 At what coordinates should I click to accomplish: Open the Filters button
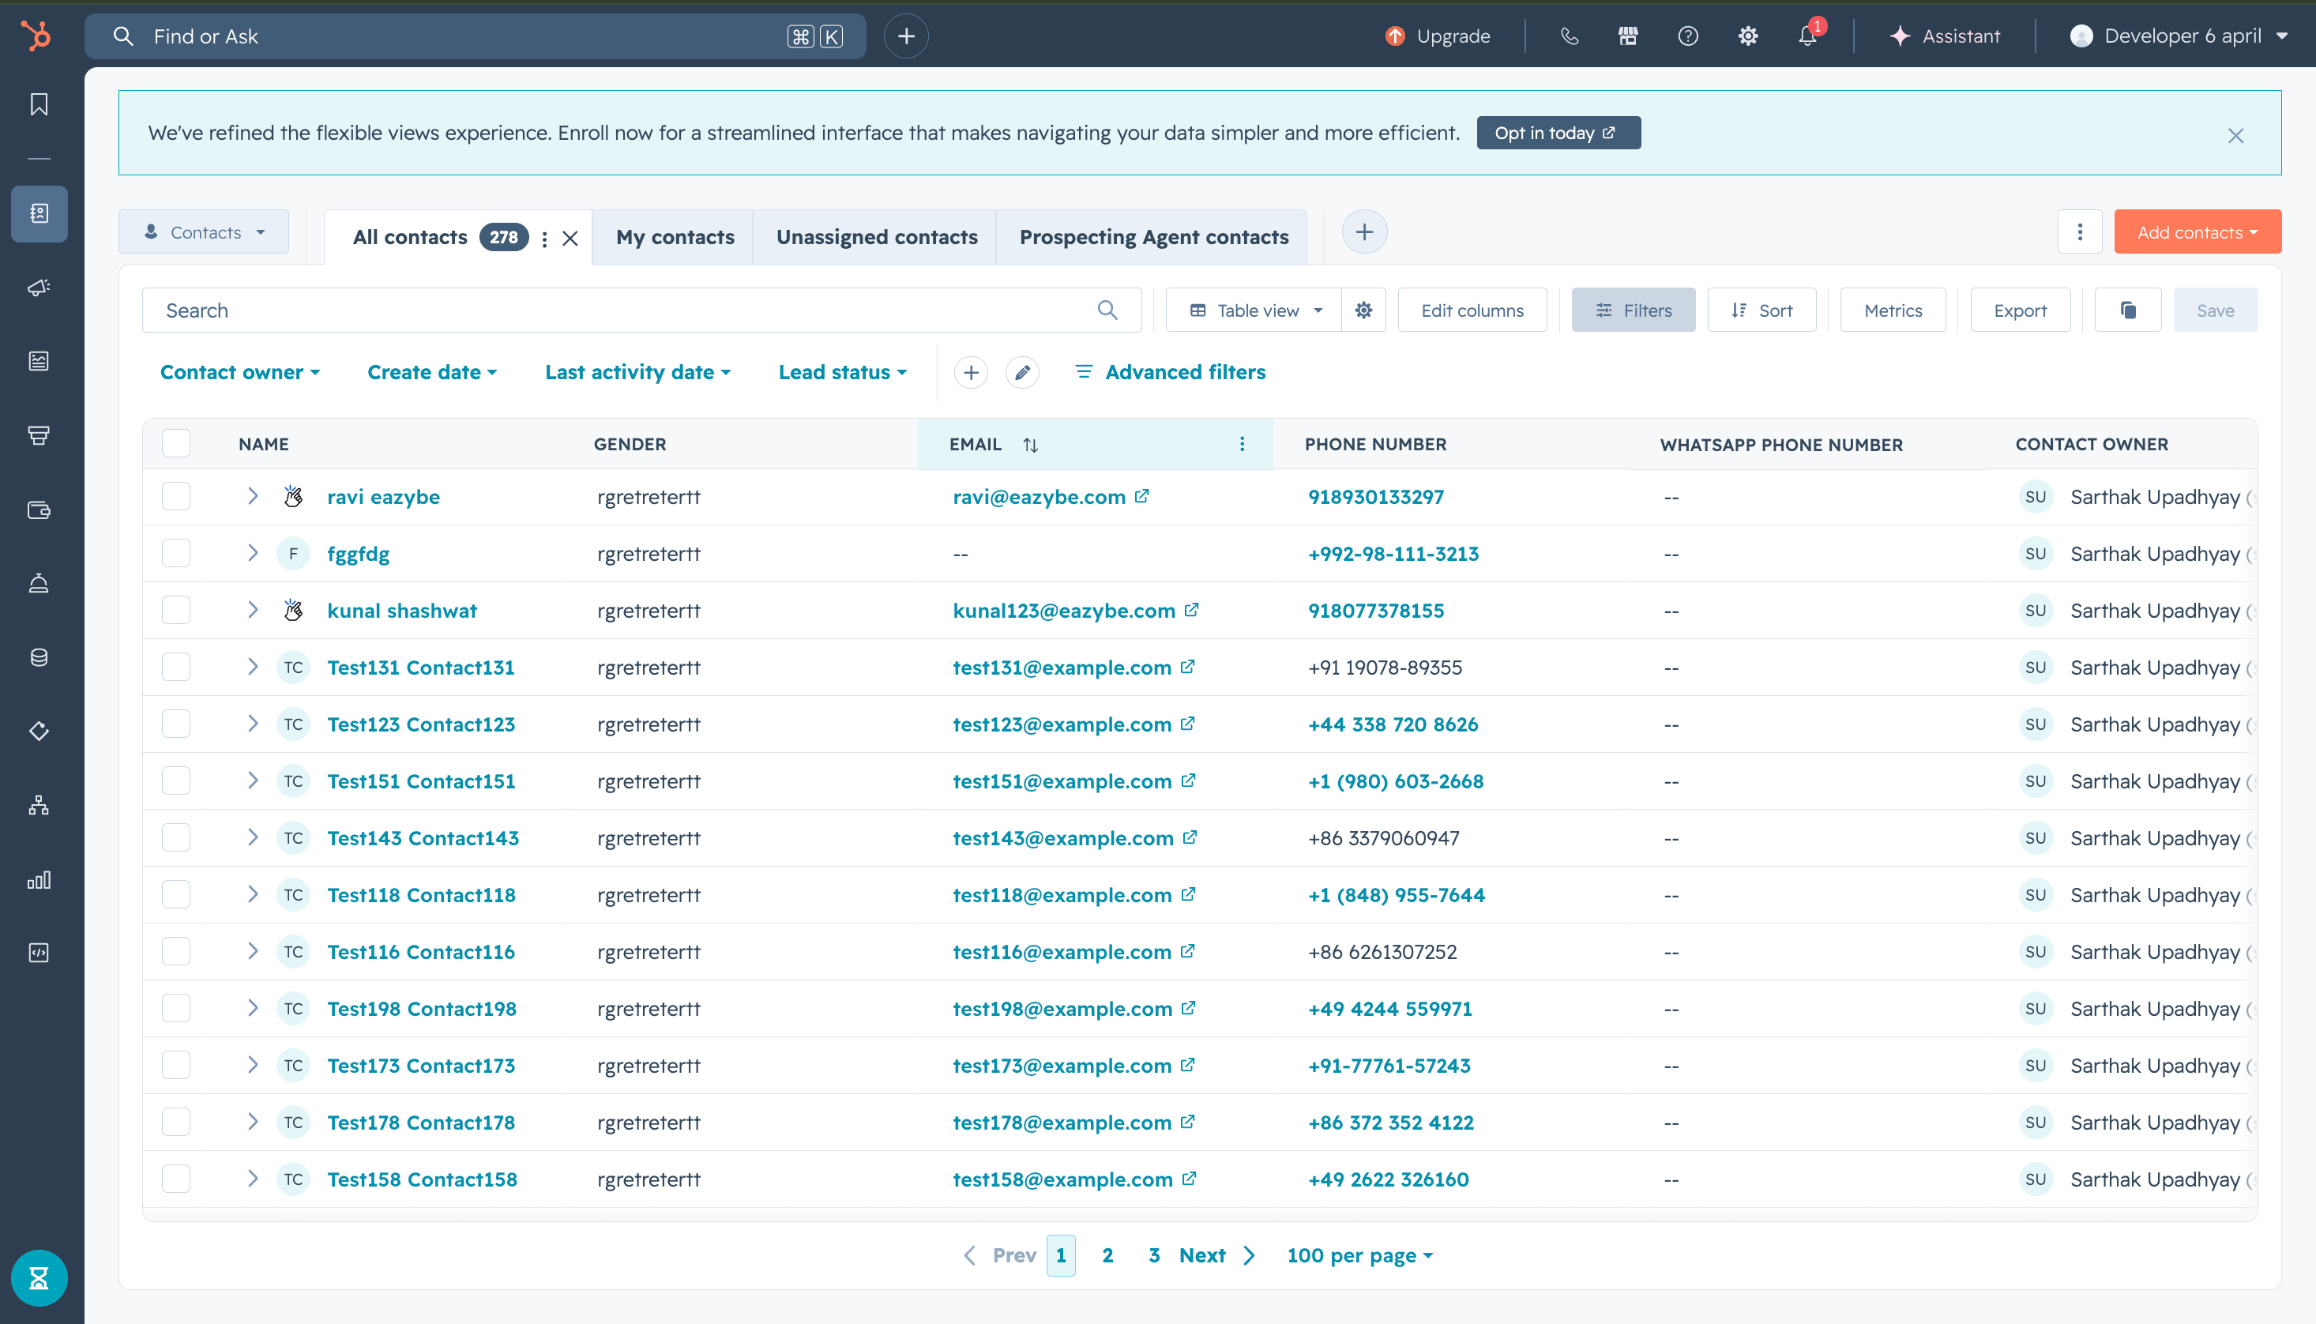[x=1634, y=310]
